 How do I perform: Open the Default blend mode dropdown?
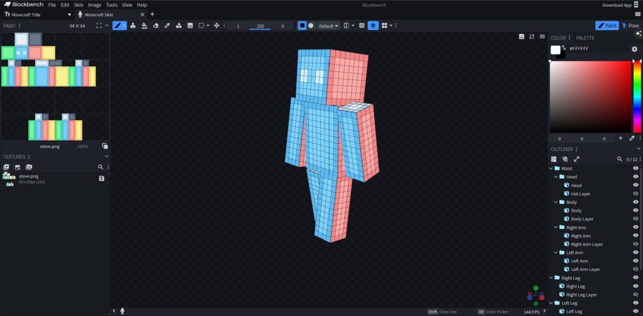click(x=328, y=26)
